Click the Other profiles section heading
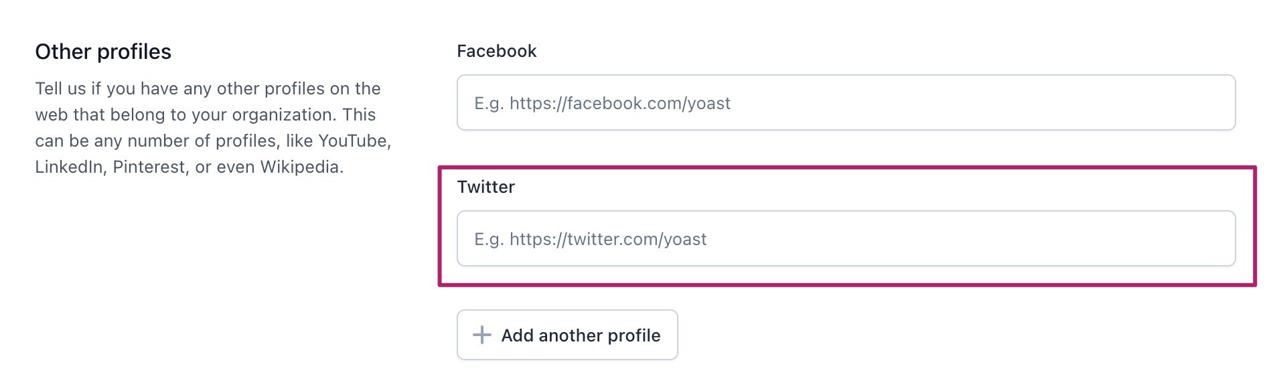This screenshot has width=1271, height=391. click(103, 52)
